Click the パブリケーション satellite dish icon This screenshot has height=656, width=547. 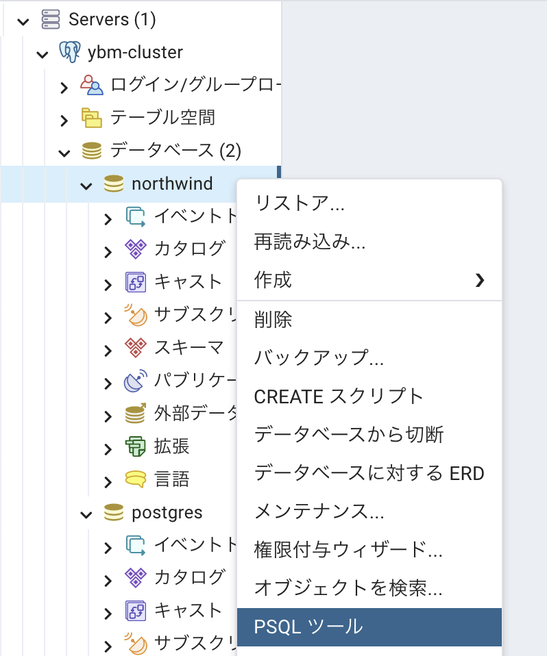(136, 380)
